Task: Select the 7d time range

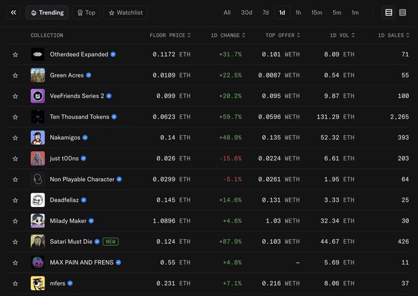Action: point(266,12)
